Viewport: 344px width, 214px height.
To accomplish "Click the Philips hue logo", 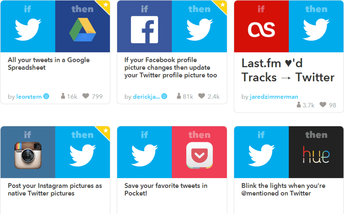I will pyautogui.click(x=316, y=155).
